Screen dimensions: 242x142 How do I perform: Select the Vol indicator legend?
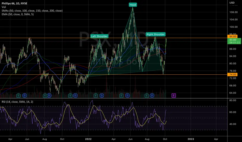click(x=4, y=7)
